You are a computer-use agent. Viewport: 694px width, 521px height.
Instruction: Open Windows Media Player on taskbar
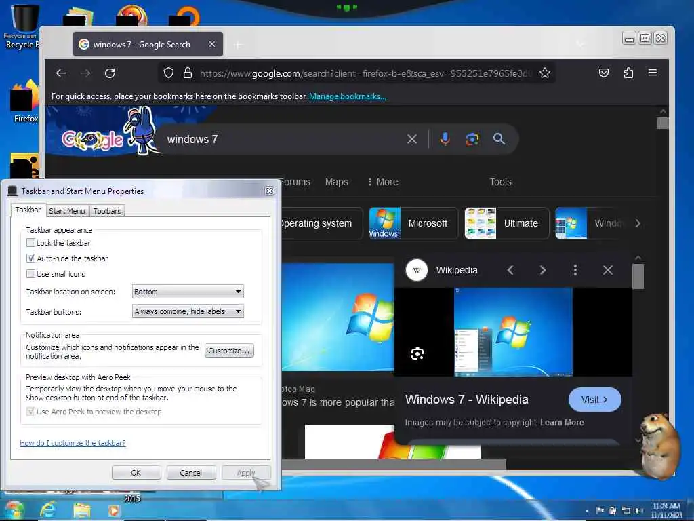point(114,510)
